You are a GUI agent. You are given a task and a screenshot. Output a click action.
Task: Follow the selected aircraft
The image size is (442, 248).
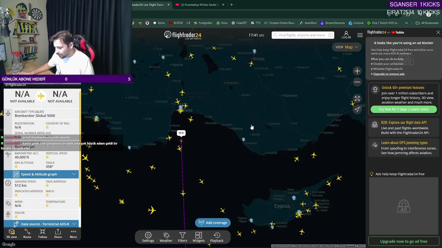pyautogui.click(x=42, y=234)
